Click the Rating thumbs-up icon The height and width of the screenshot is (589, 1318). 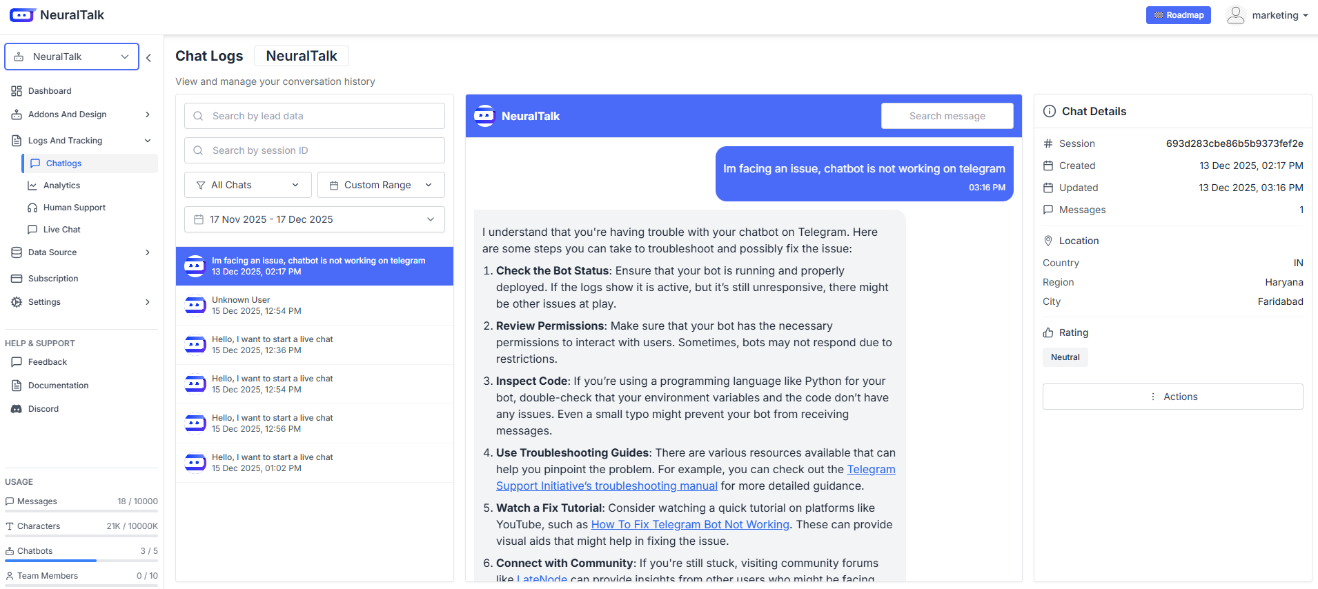coord(1048,332)
